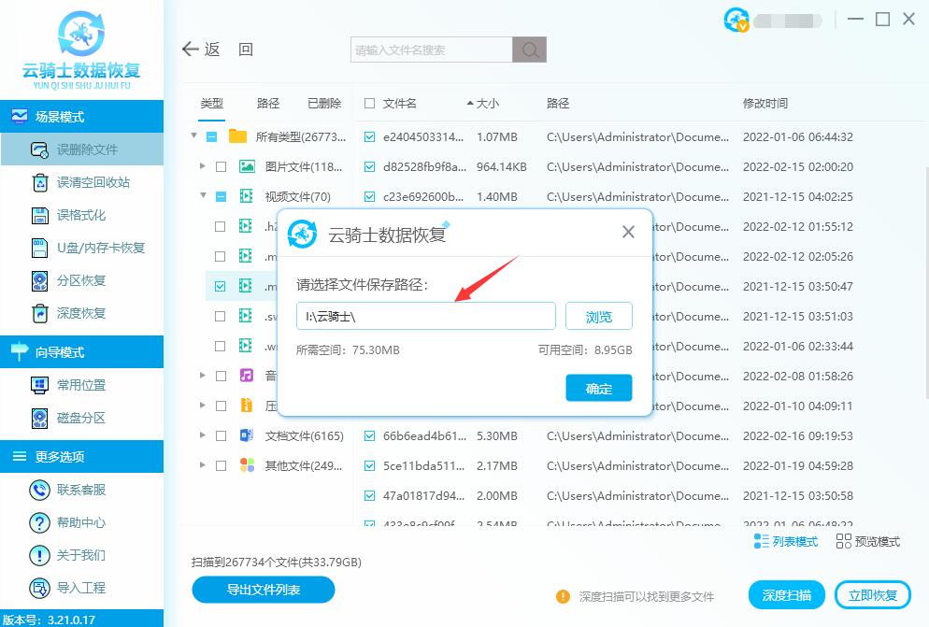The height and width of the screenshot is (627, 929).
Task: Click the save path field I:\云骑士\
Action: 425,316
